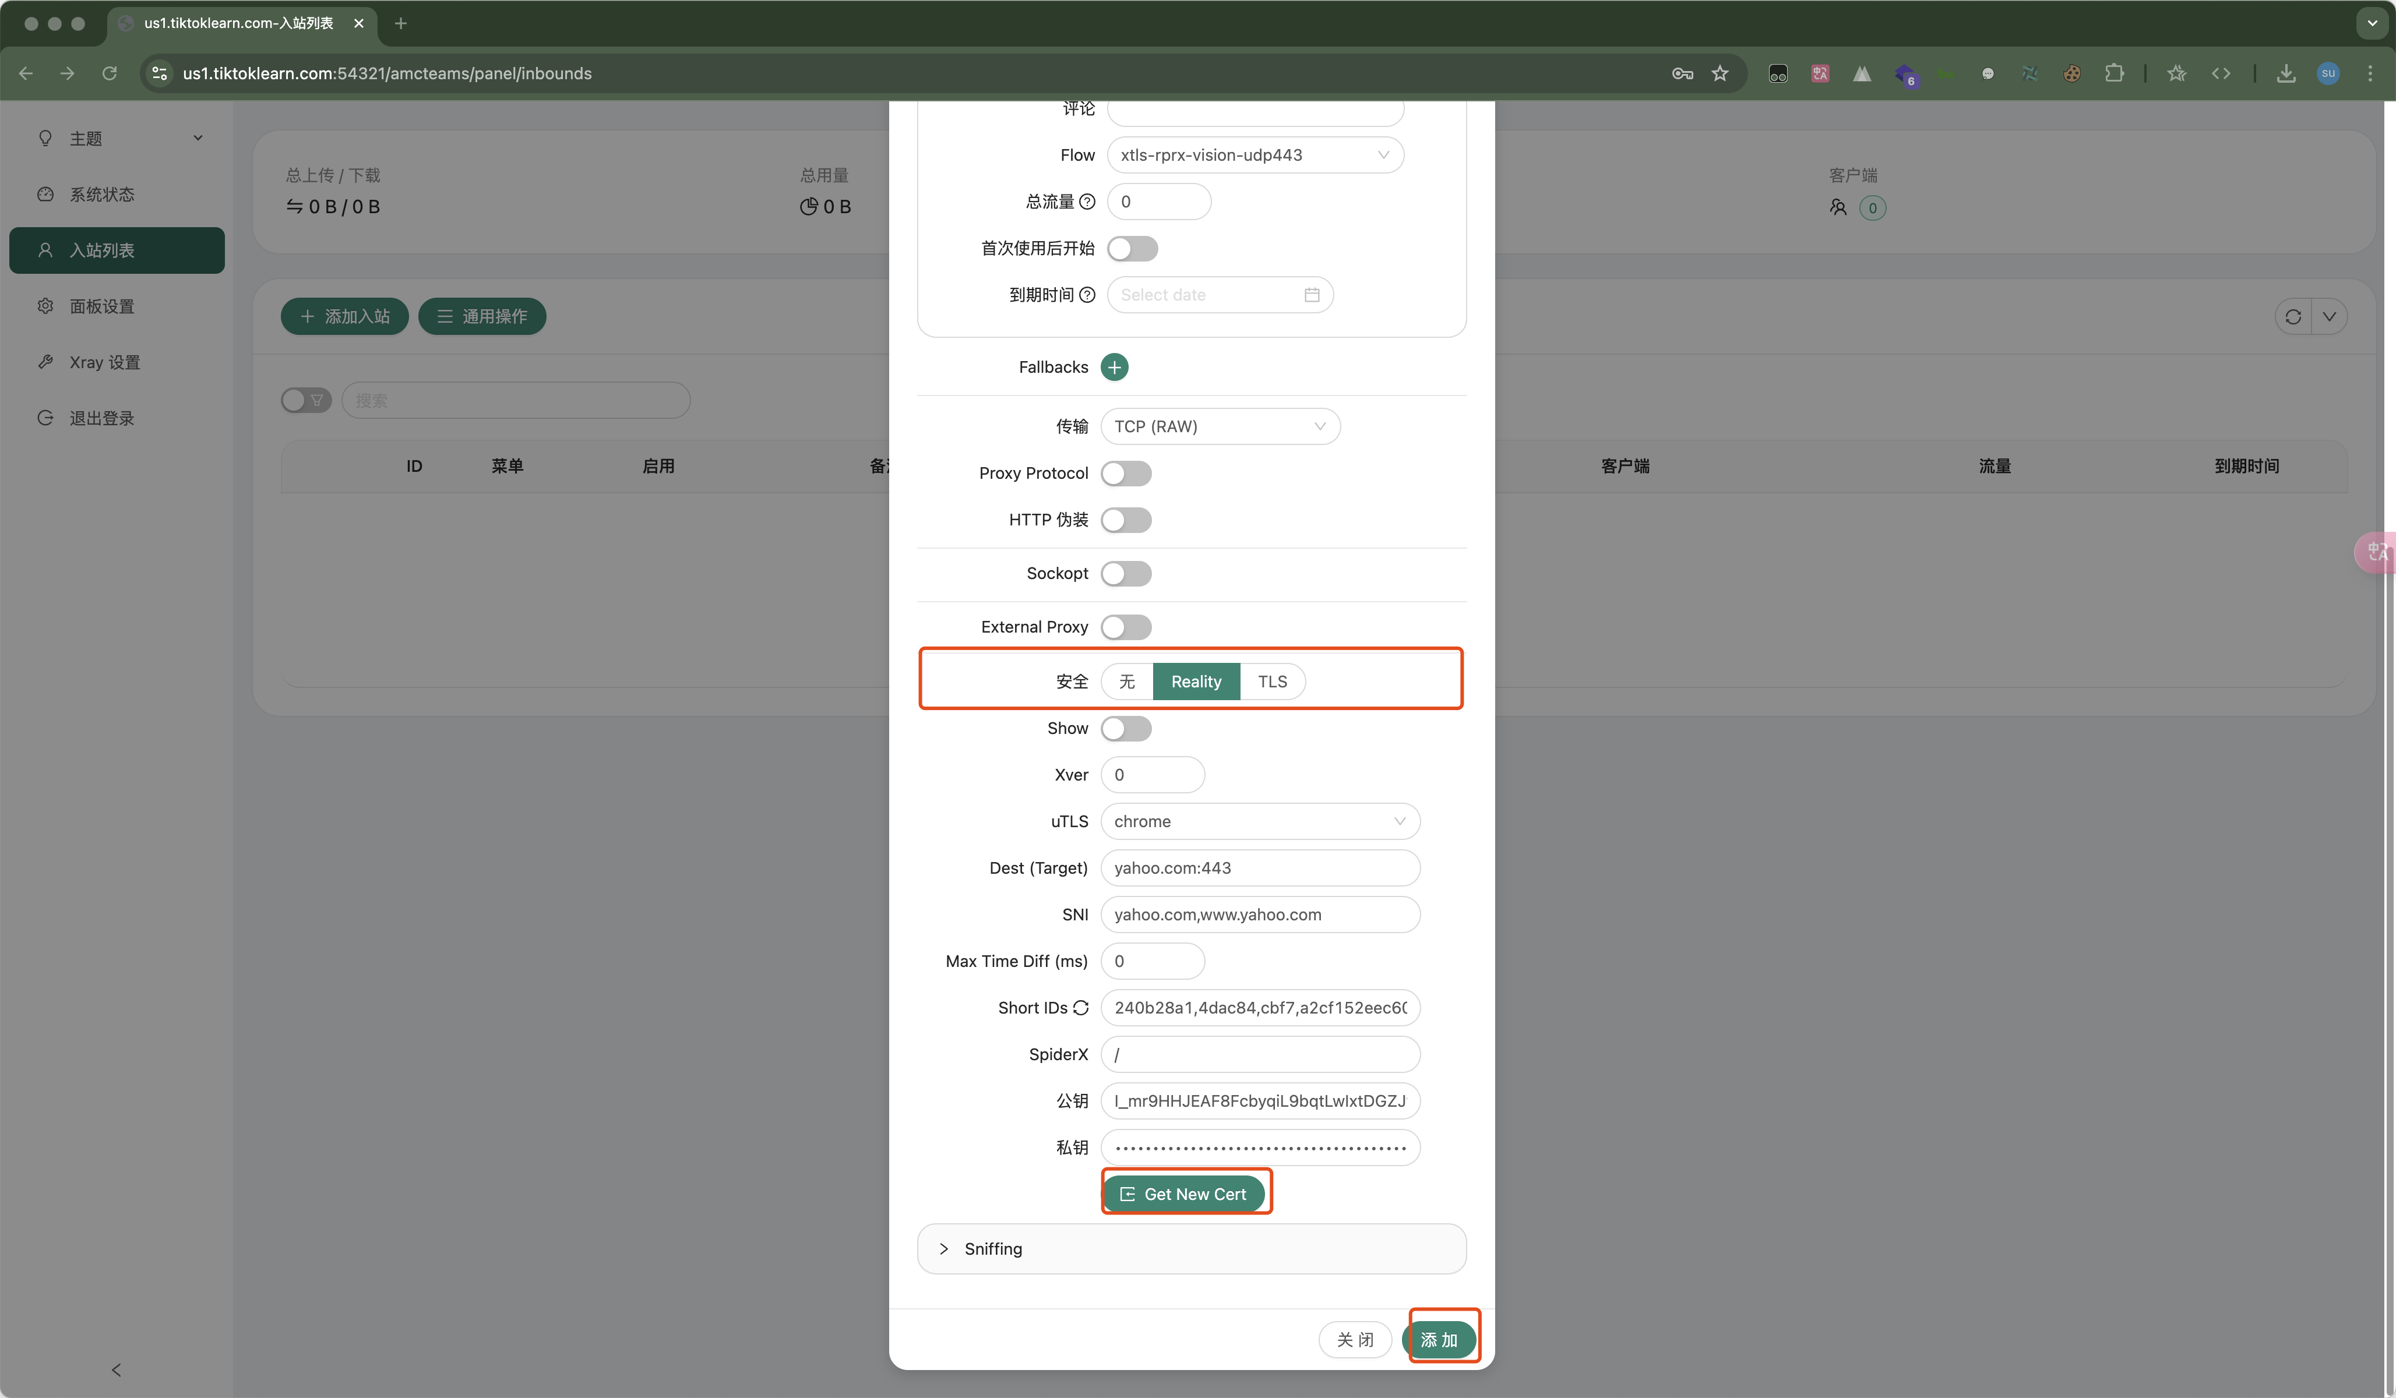Viewport: 2396px width, 1398px height.
Task: Open the uTLS chrome dropdown
Action: coord(1260,821)
